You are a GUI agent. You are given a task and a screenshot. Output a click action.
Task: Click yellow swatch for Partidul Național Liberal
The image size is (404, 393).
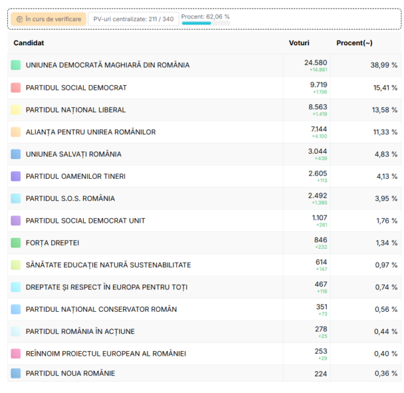pos(16,110)
